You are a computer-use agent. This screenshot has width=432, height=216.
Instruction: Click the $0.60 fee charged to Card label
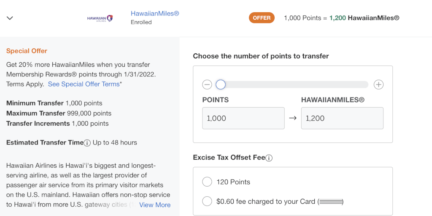pos(280,201)
